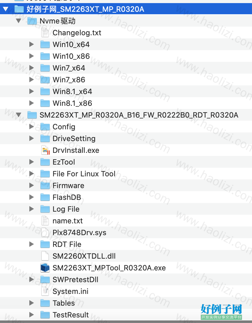
Task: Expand the EzTool folder
Action: 31,162
